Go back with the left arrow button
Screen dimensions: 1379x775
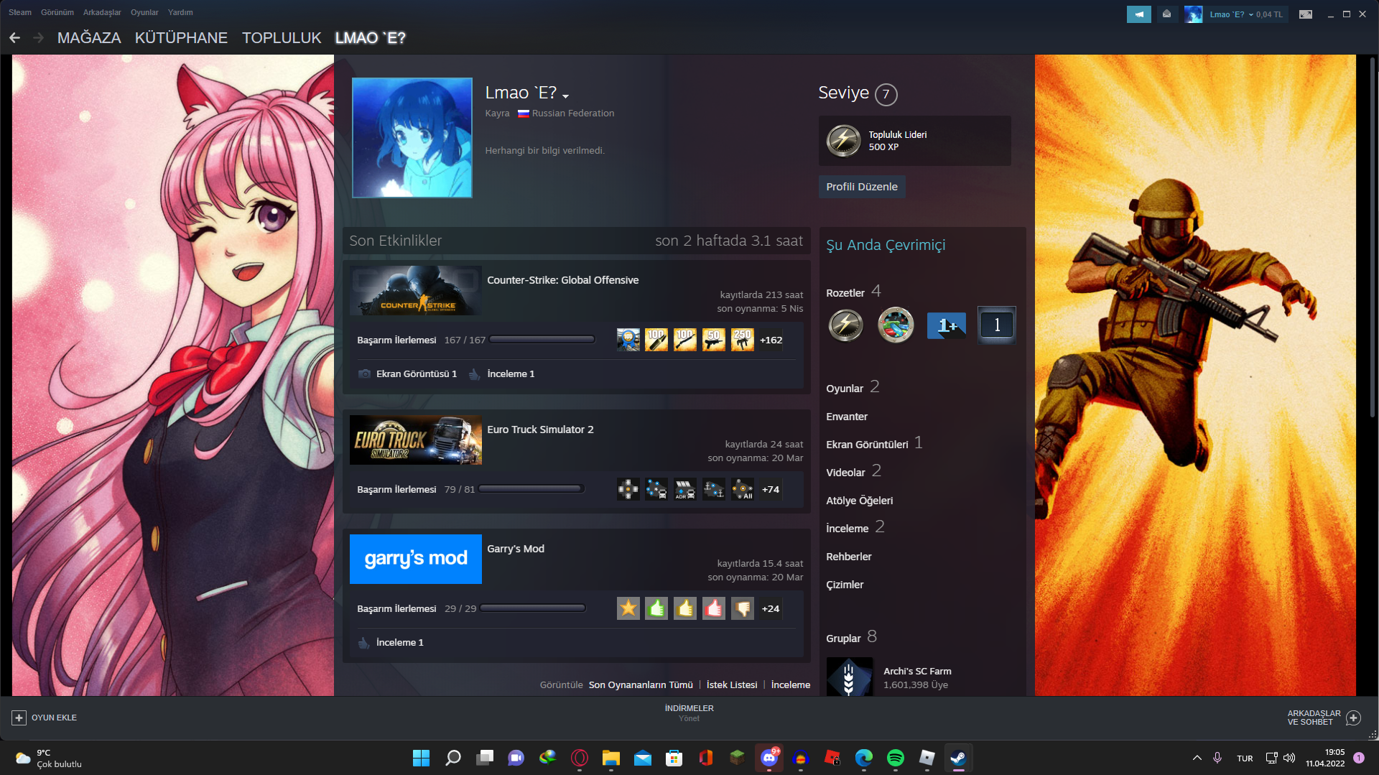click(14, 37)
